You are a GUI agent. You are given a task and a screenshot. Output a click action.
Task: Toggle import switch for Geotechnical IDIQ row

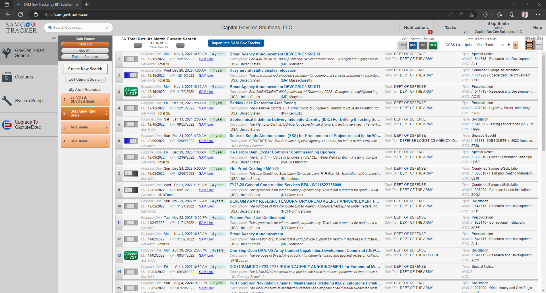click(131, 124)
